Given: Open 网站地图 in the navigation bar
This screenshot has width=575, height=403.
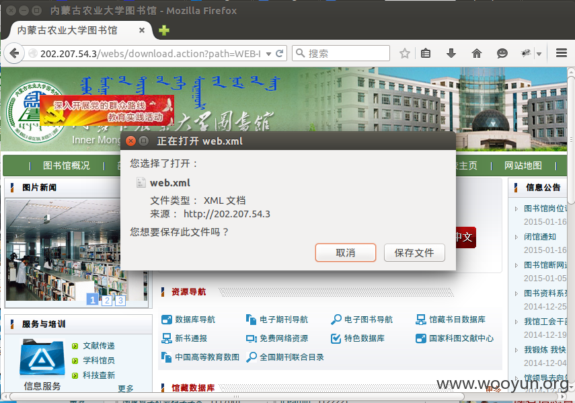Looking at the screenshot, I should (x=523, y=166).
